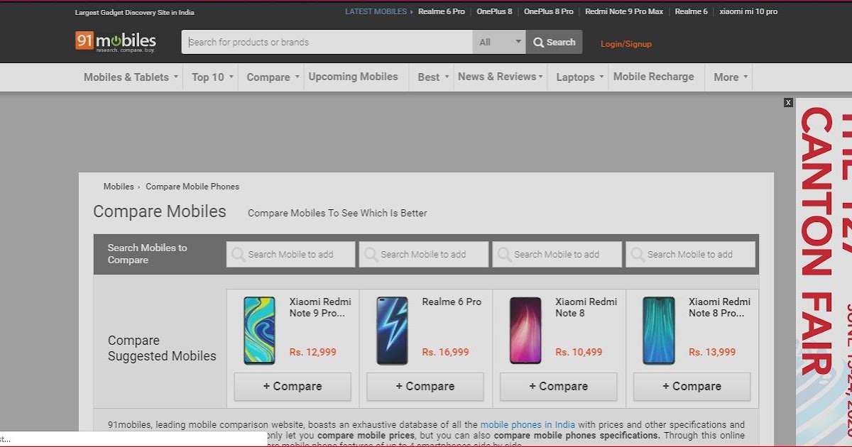Open the Realme 6 Pro phone image
Image resolution: width=852 pixels, height=447 pixels.
pyautogui.click(x=393, y=331)
